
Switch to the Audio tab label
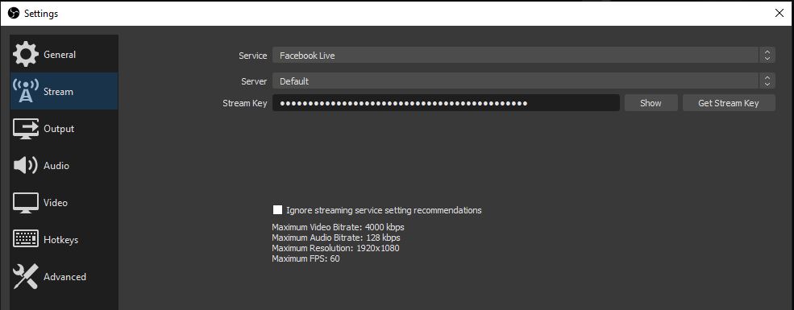click(56, 165)
